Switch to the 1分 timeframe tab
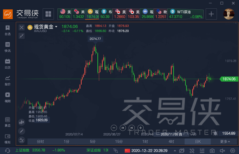The image size is (239, 154). click(x=67, y=142)
